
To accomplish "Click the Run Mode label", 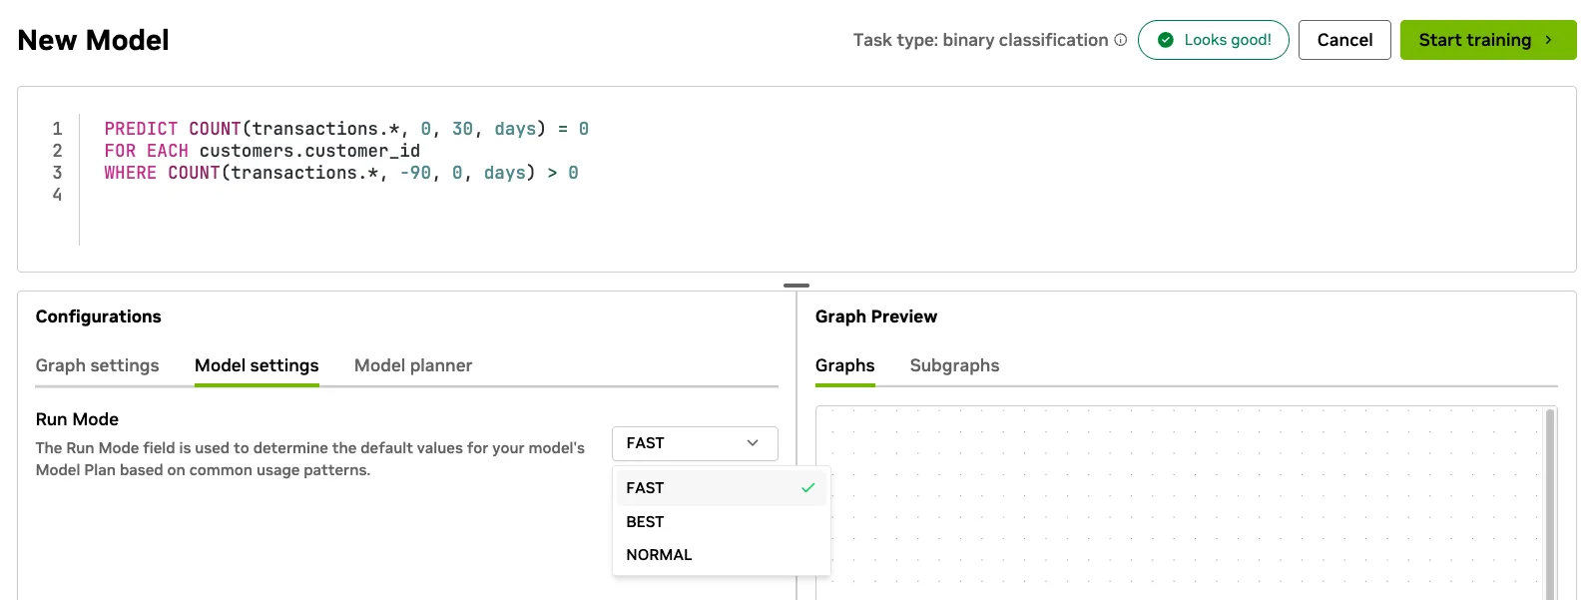I will (77, 419).
